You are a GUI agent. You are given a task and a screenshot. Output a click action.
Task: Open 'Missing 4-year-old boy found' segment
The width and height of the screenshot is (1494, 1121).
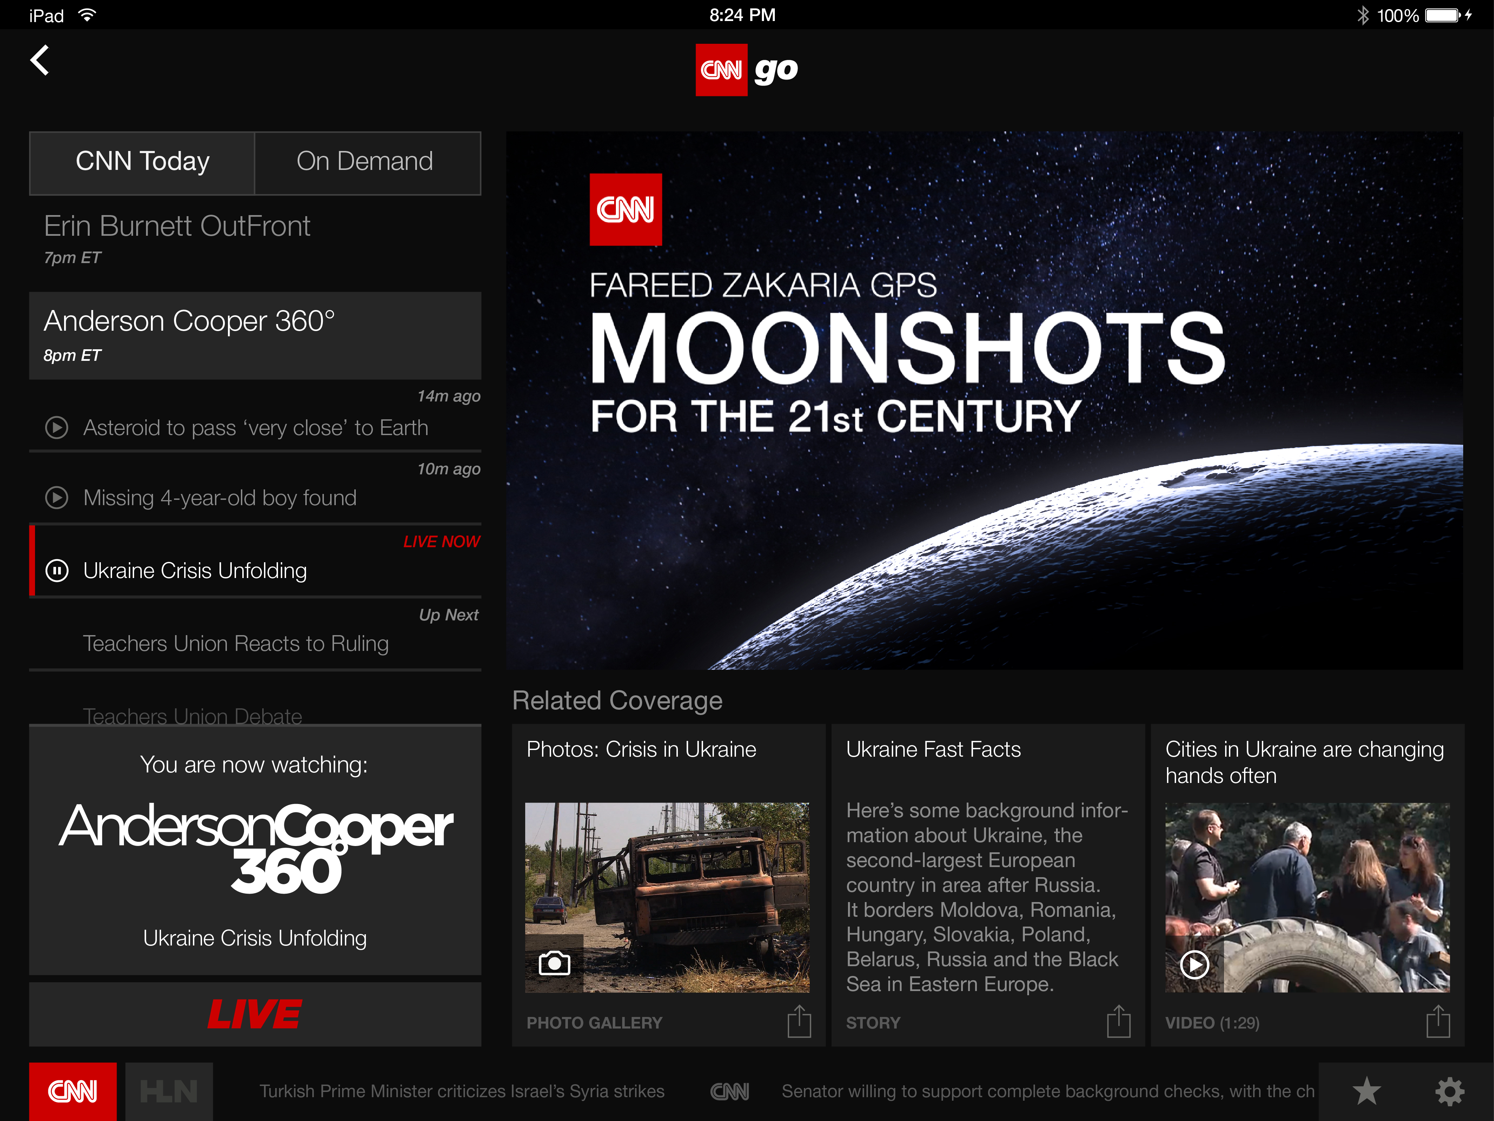220,498
